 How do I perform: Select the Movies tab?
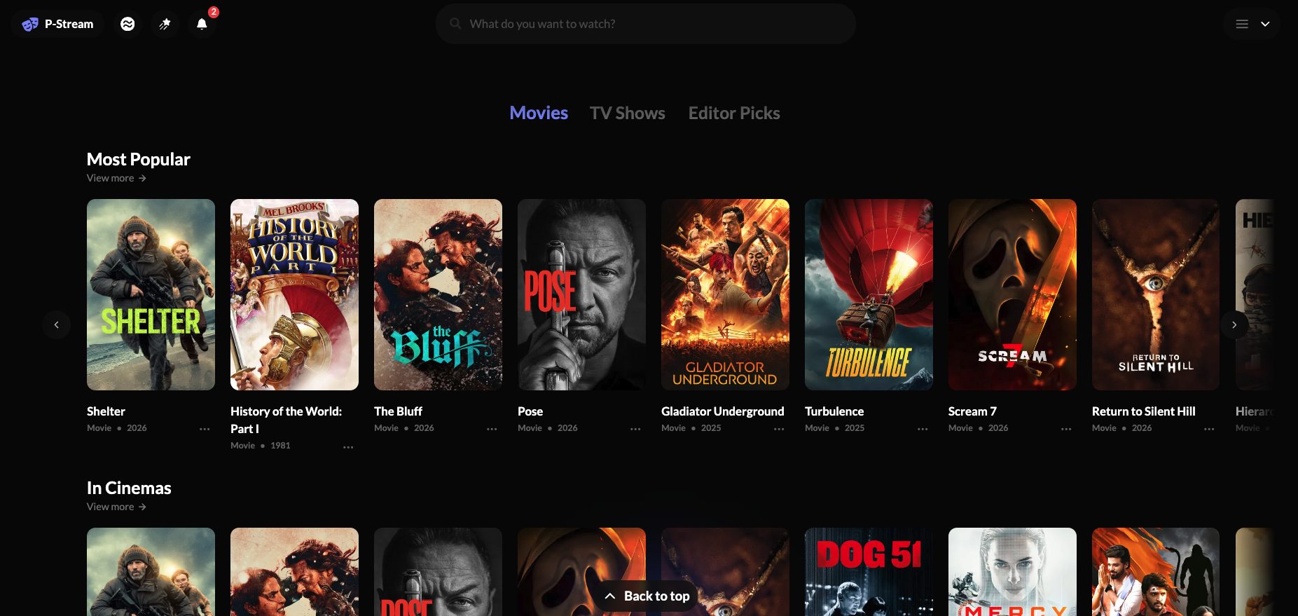(x=538, y=113)
